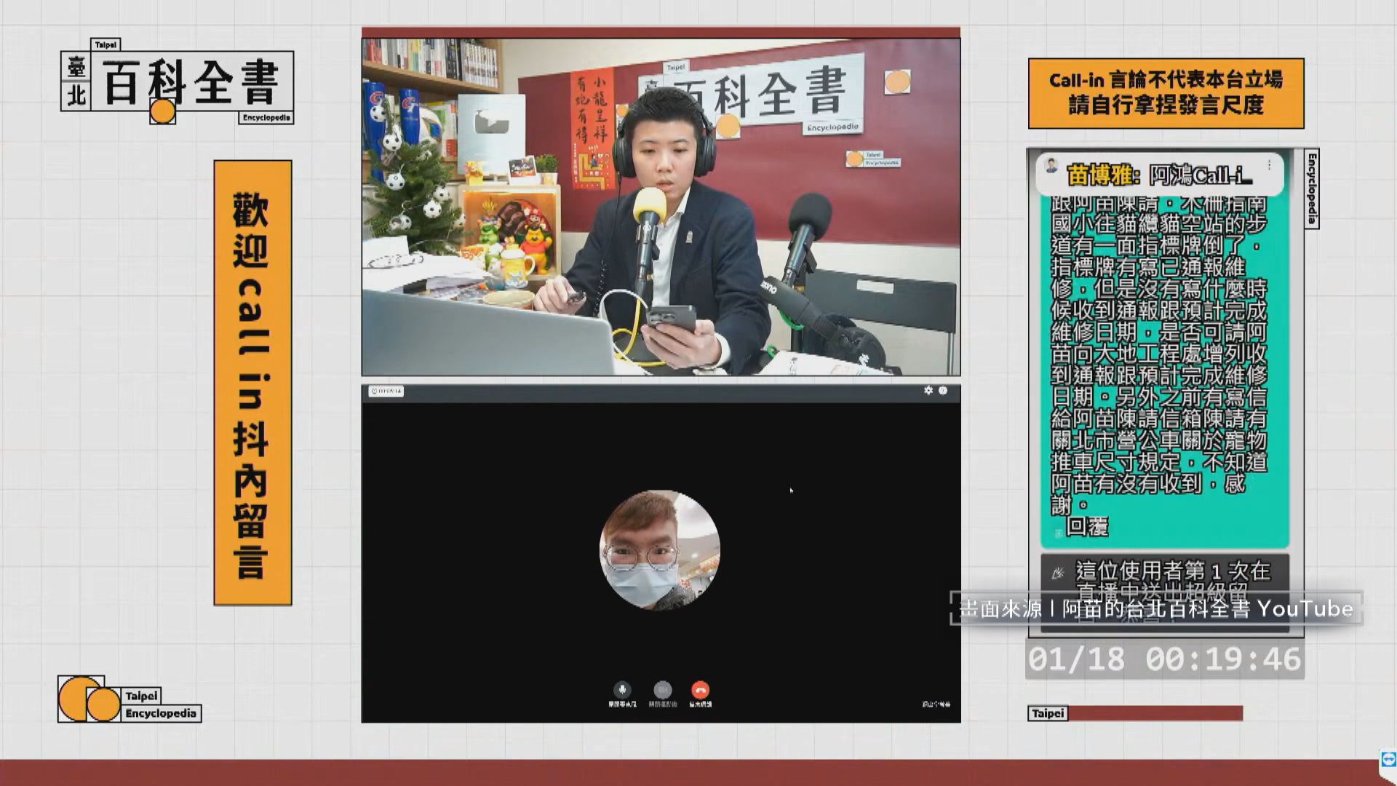
Task: Click 苗博雅's avatar in chat header
Action: (1051, 166)
